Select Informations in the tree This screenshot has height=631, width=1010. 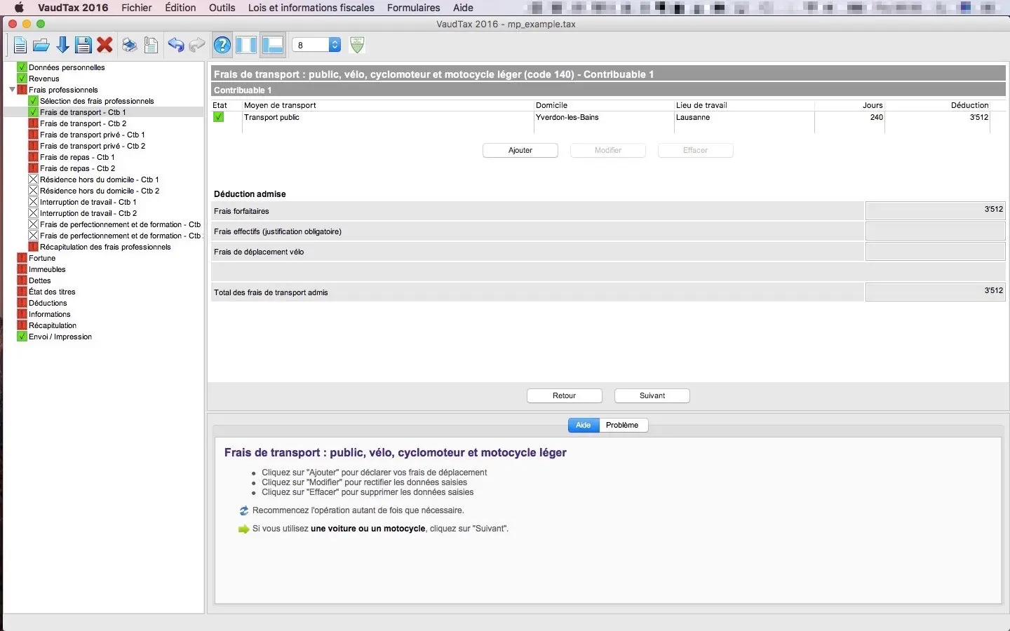[50, 314]
